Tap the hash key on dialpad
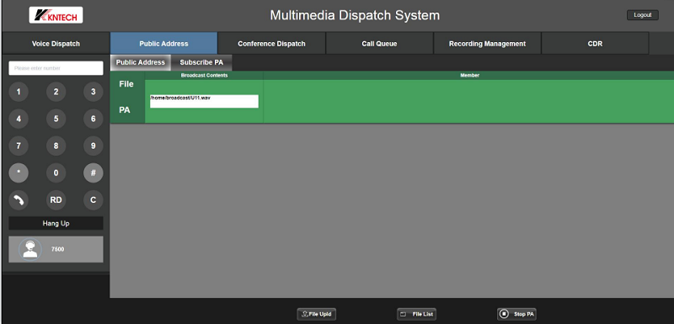 [x=94, y=173]
